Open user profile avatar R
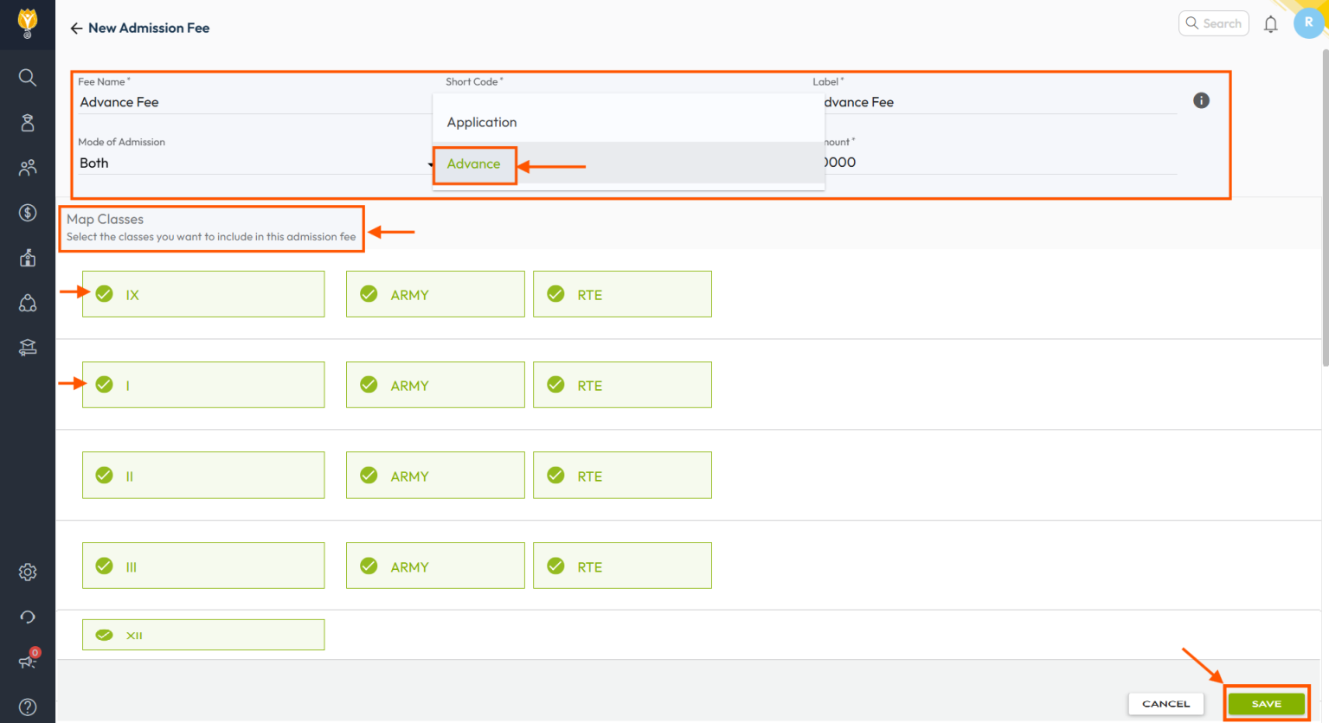Viewport: 1329px width, 723px height. tap(1309, 23)
